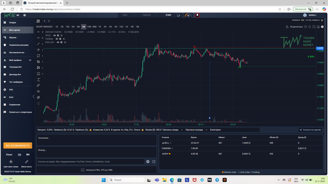
Task: Toggle the Цветовая схема color scheme
Action: (x=11, y=163)
